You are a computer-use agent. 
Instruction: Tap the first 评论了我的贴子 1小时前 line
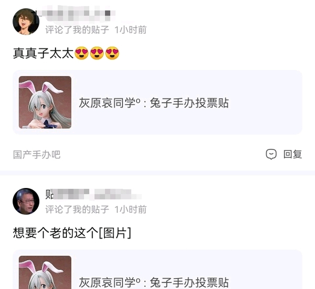96,30
